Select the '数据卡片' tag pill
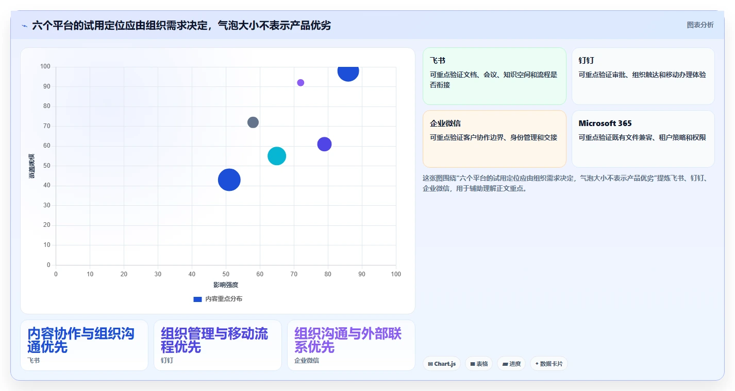The image size is (735, 391). 549,364
